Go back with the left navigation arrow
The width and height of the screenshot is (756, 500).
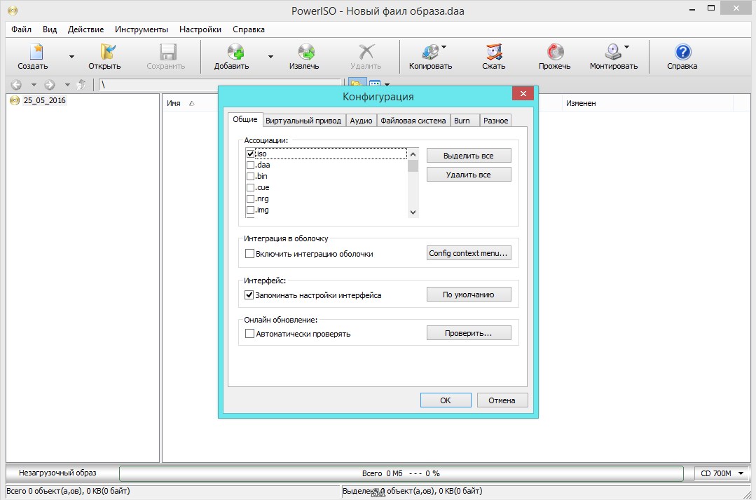tap(16, 85)
